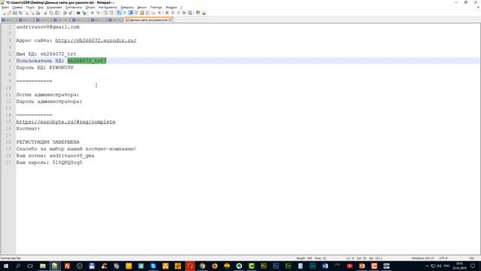Open the Инструменты menu
The width and height of the screenshot is (481, 271).
(107, 8)
